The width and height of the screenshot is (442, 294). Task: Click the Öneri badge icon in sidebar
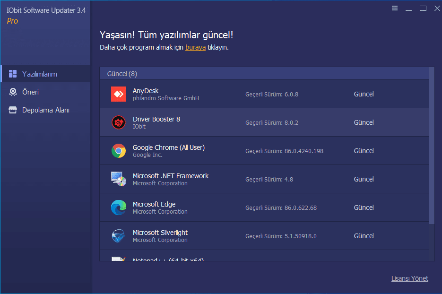pos(13,92)
